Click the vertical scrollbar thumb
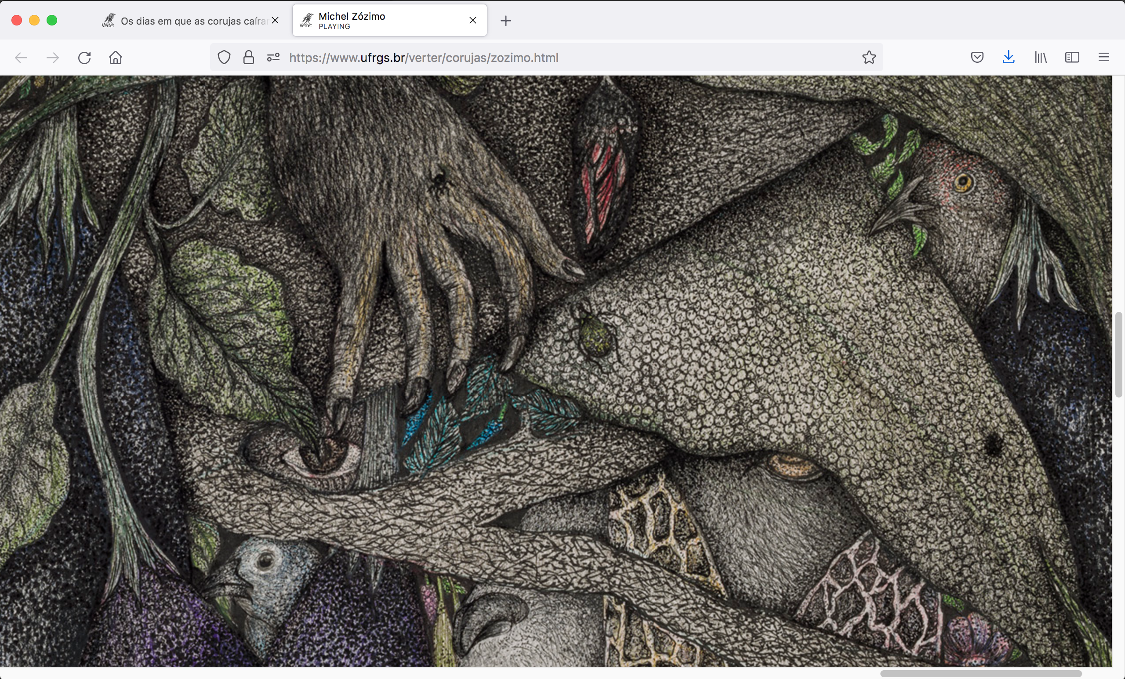This screenshot has width=1125, height=679. pyautogui.click(x=1118, y=354)
